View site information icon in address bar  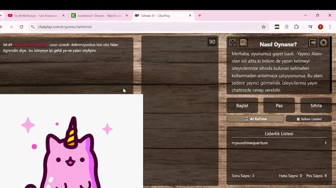(33, 27)
